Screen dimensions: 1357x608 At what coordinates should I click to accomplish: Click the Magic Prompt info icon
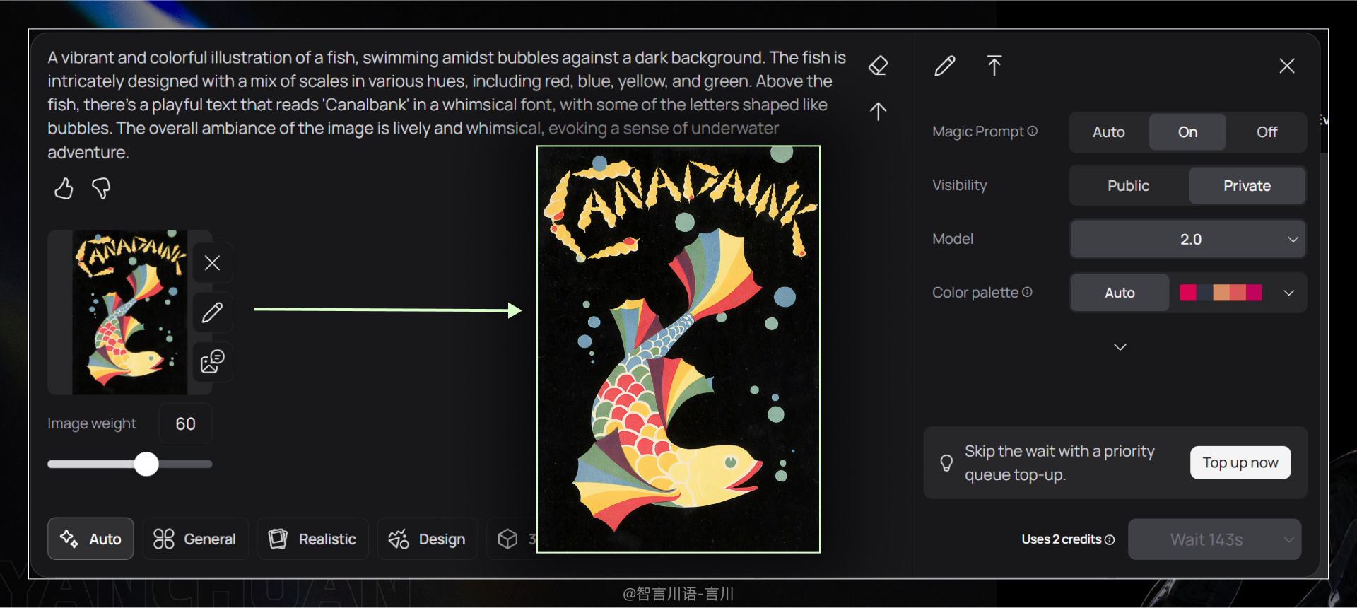[x=1033, y=131]
